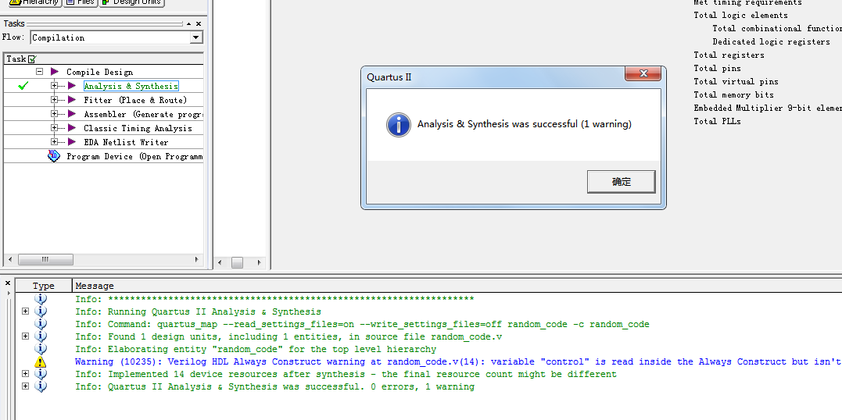
Task: Click info icon of the Command: quartus_map message
Action: coord(41,323)
